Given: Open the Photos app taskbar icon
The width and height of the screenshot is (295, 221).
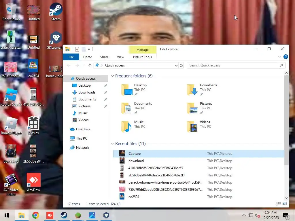Looking at the screenshot, I should [92, 215].
